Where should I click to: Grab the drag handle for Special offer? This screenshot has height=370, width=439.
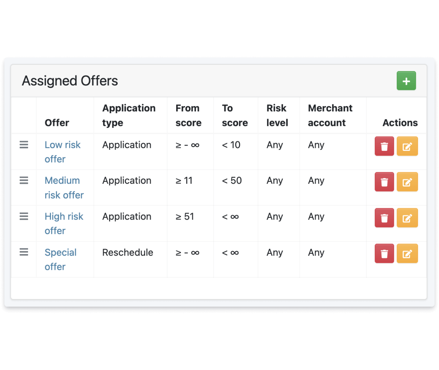(x=24, y=252)
